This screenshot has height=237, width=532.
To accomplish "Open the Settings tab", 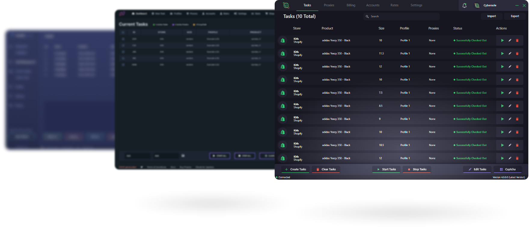I will click(416, 5).
